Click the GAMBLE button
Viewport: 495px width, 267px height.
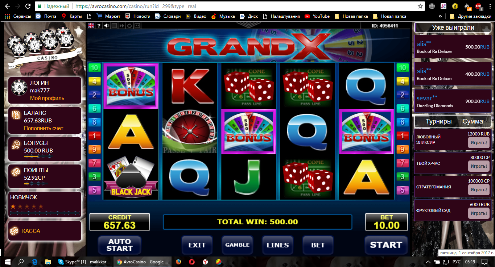click(238, 245)
